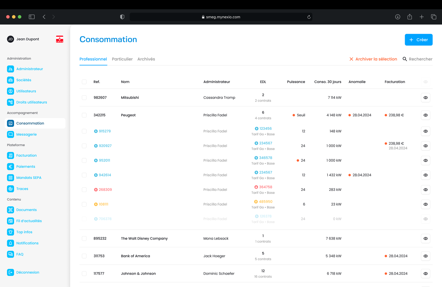Click the smeg.mynexio.com address bar
Screen dimensions: 442x287
[221, 17]
